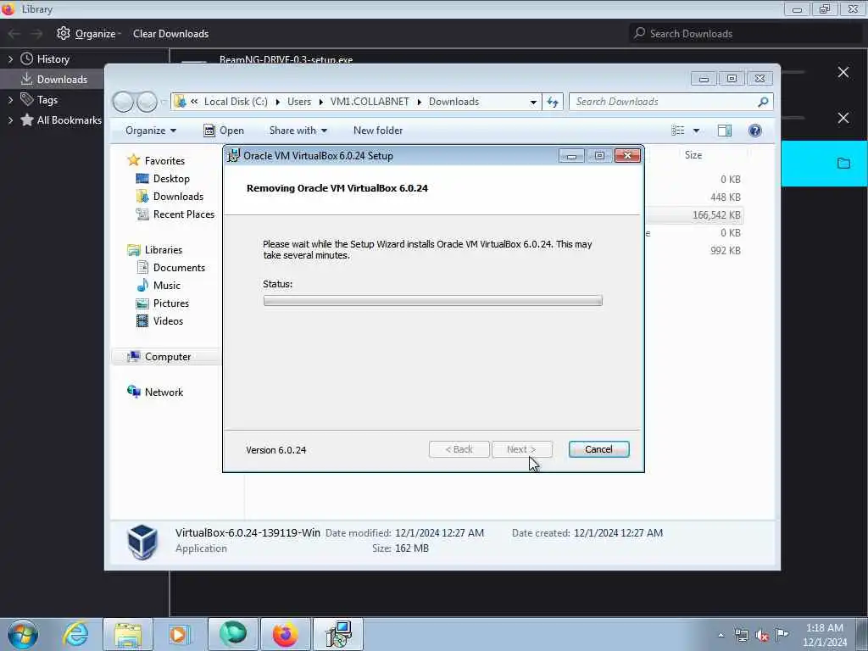
Task: Click the setup installation progress bar
Action: 432,301
